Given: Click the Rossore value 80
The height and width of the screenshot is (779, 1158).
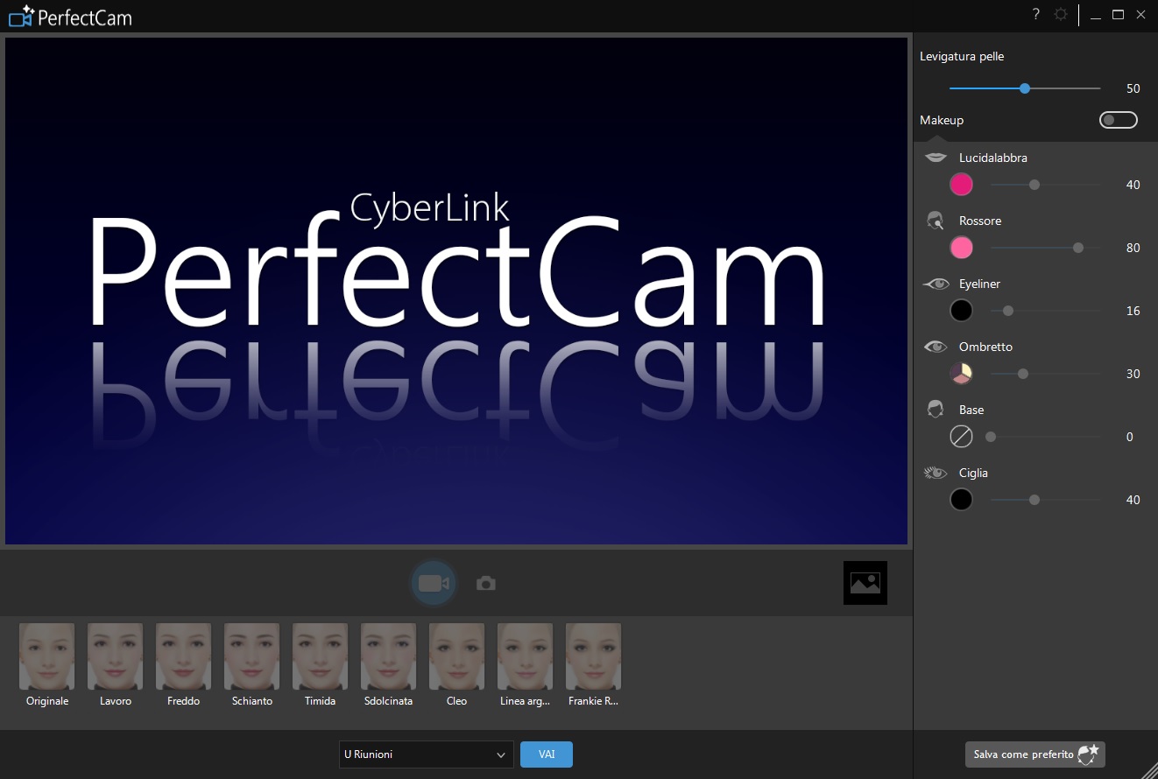Looking at the screenshot, I should click(1133, 248).
